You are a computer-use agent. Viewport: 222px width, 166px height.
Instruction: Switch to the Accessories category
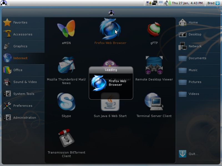click(23, 34)
